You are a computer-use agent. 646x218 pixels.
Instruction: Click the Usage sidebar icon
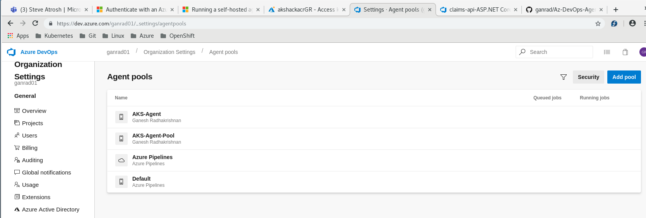[17, 184]
